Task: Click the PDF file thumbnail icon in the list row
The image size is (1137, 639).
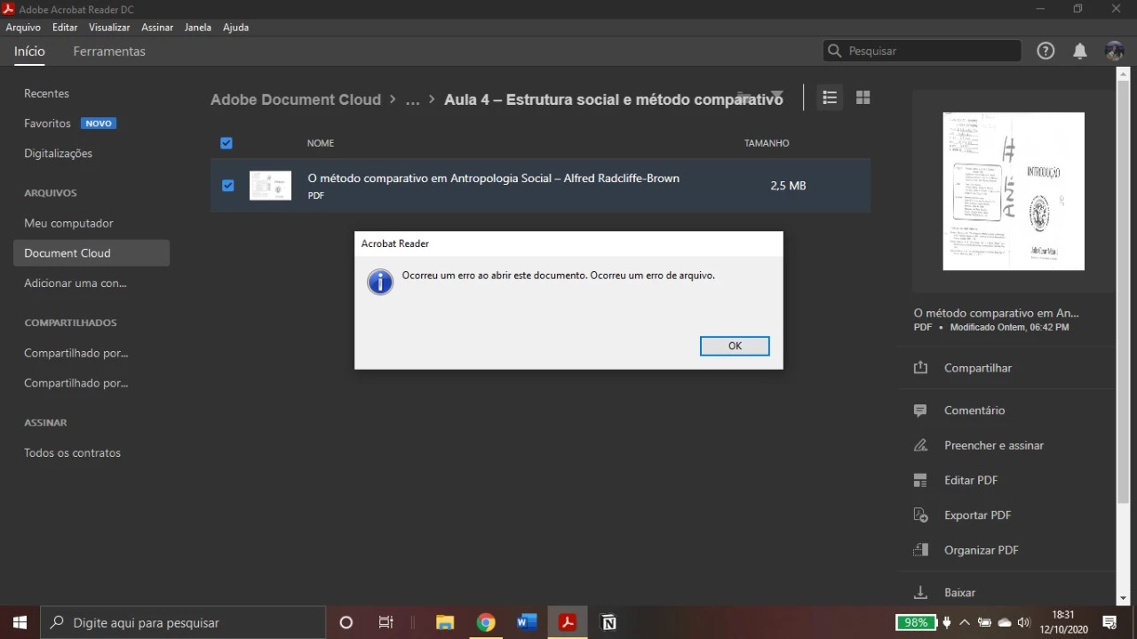Action: (x=270, y=186)
